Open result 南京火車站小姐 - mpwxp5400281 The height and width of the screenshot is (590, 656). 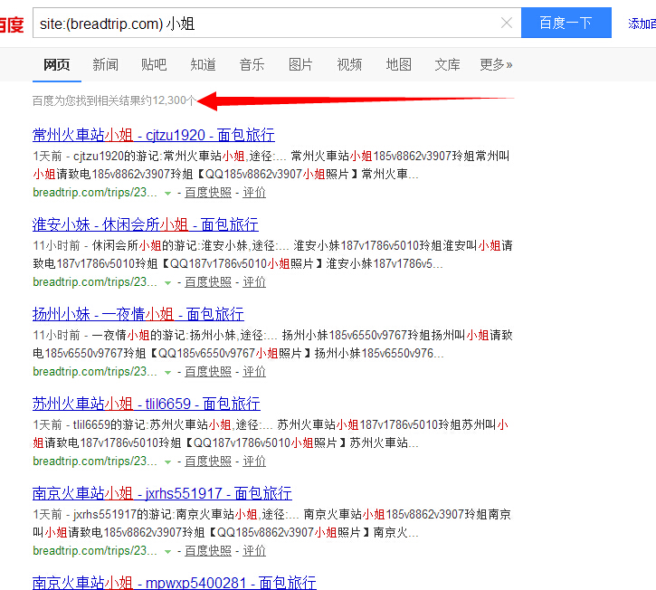click(175, 583)
